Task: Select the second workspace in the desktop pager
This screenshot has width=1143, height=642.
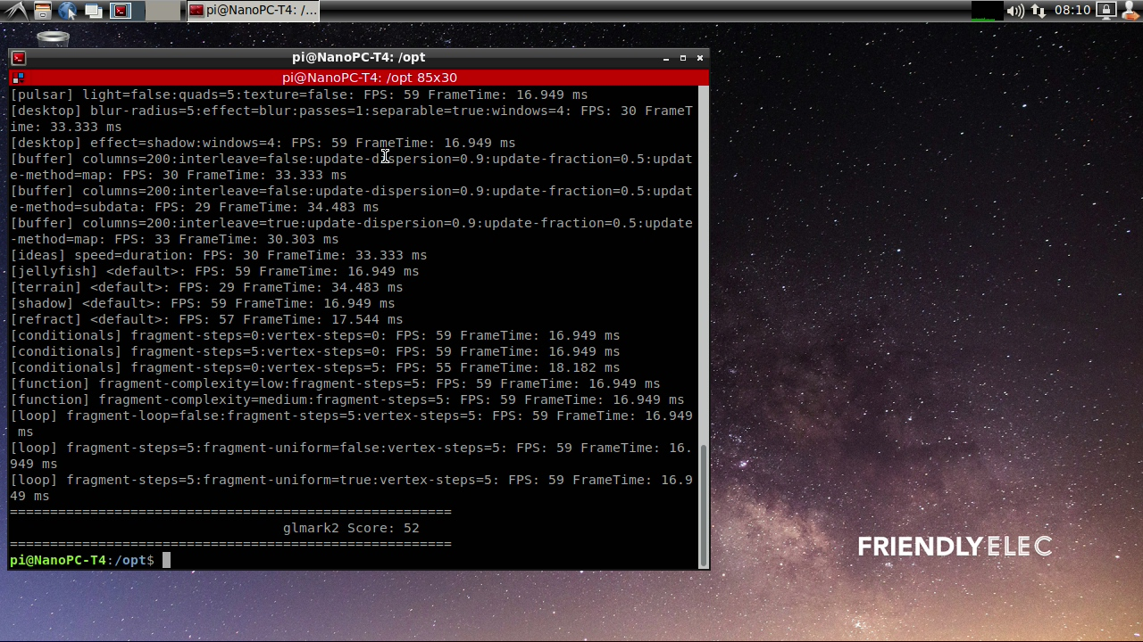Action: click(x=162, y=11)
